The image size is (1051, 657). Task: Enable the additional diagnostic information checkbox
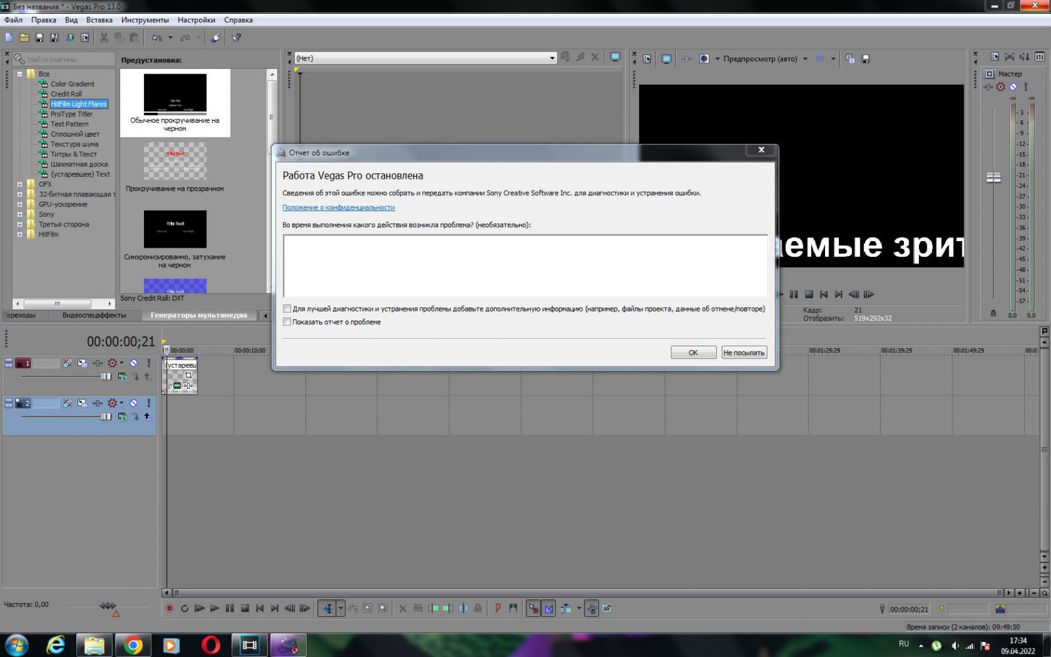(287, 309)
